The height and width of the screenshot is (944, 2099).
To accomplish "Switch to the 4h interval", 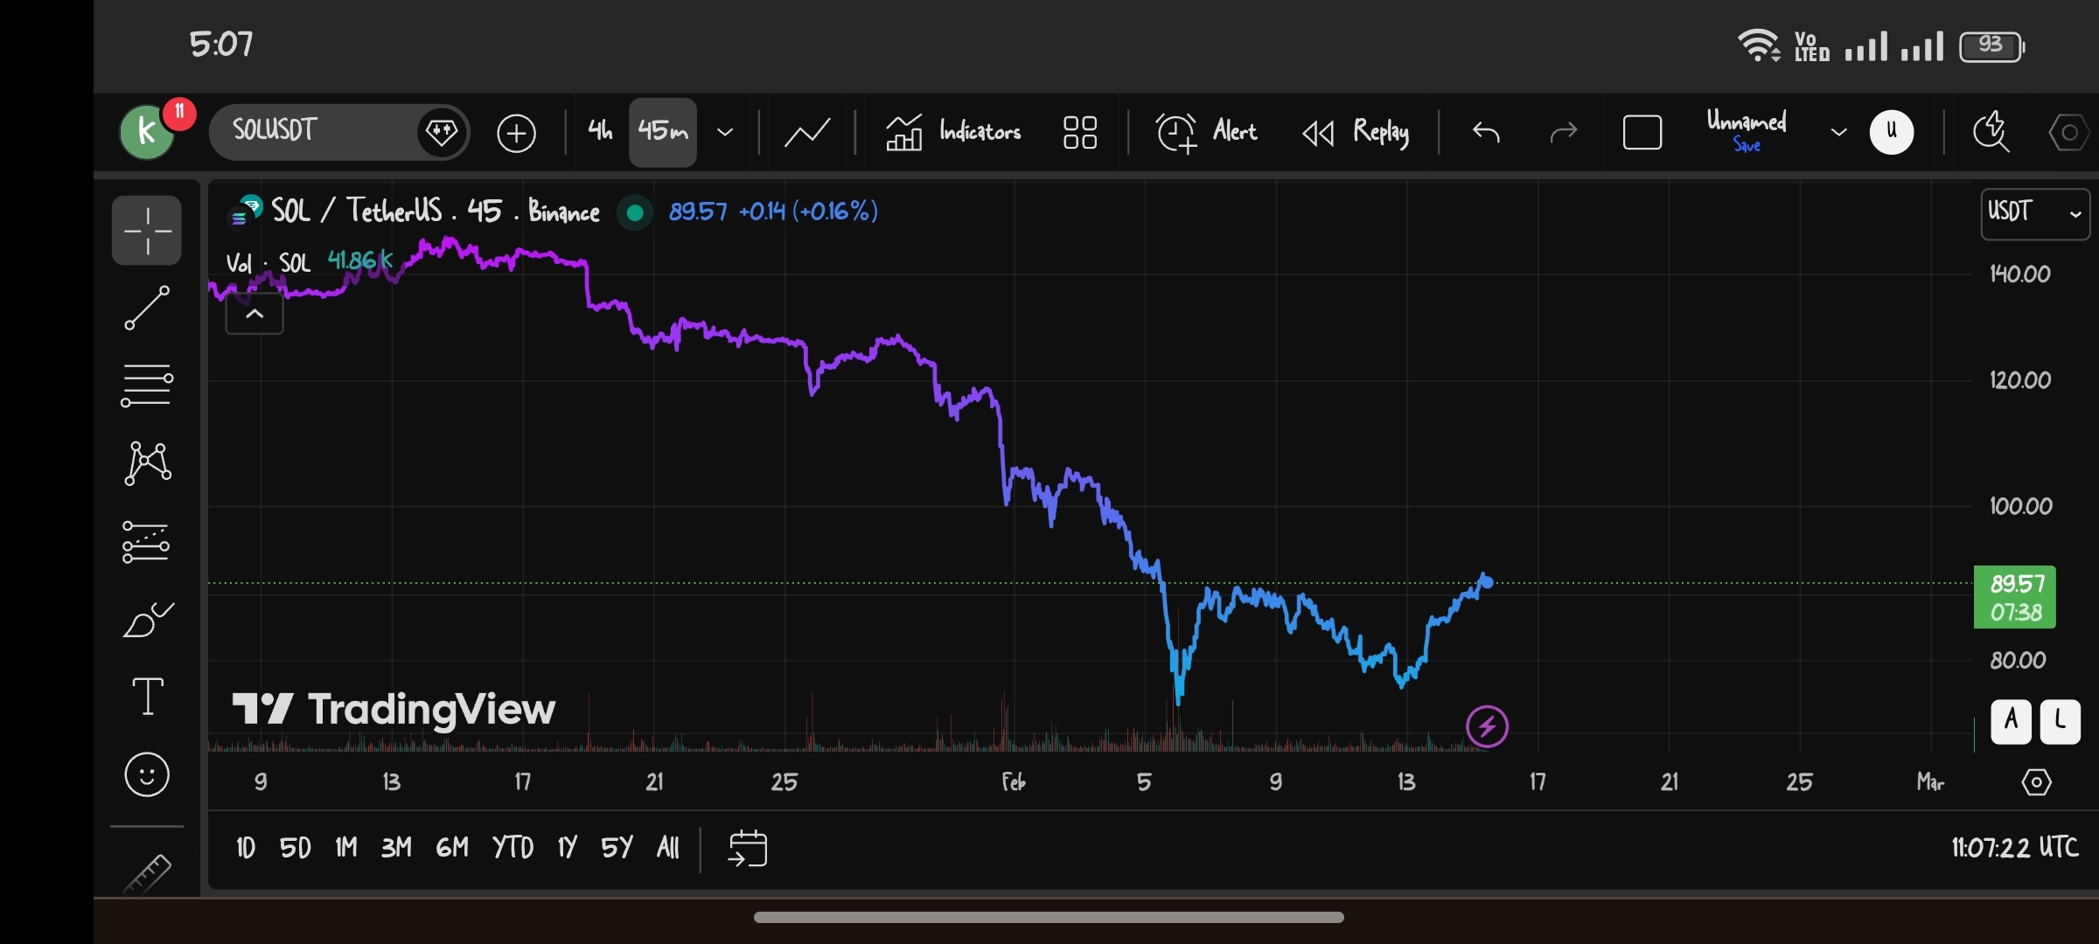I will click(x=600, y=132).
